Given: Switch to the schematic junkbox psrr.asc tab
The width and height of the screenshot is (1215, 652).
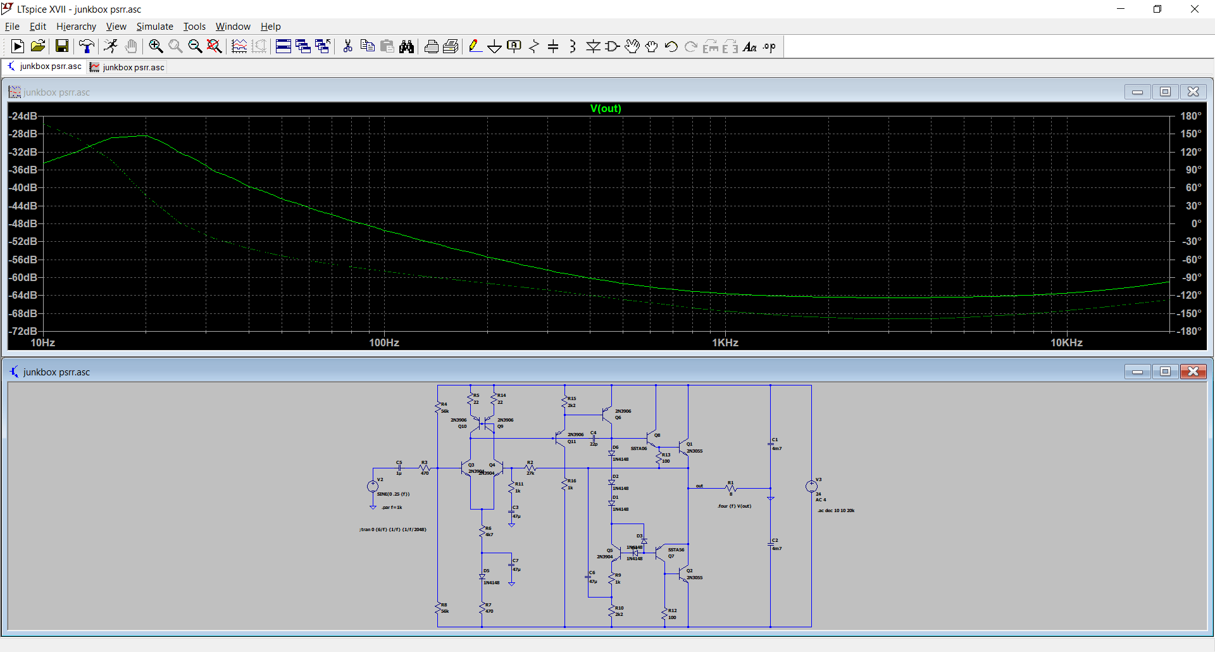Looking at the screenshot, I should point(44,66).
